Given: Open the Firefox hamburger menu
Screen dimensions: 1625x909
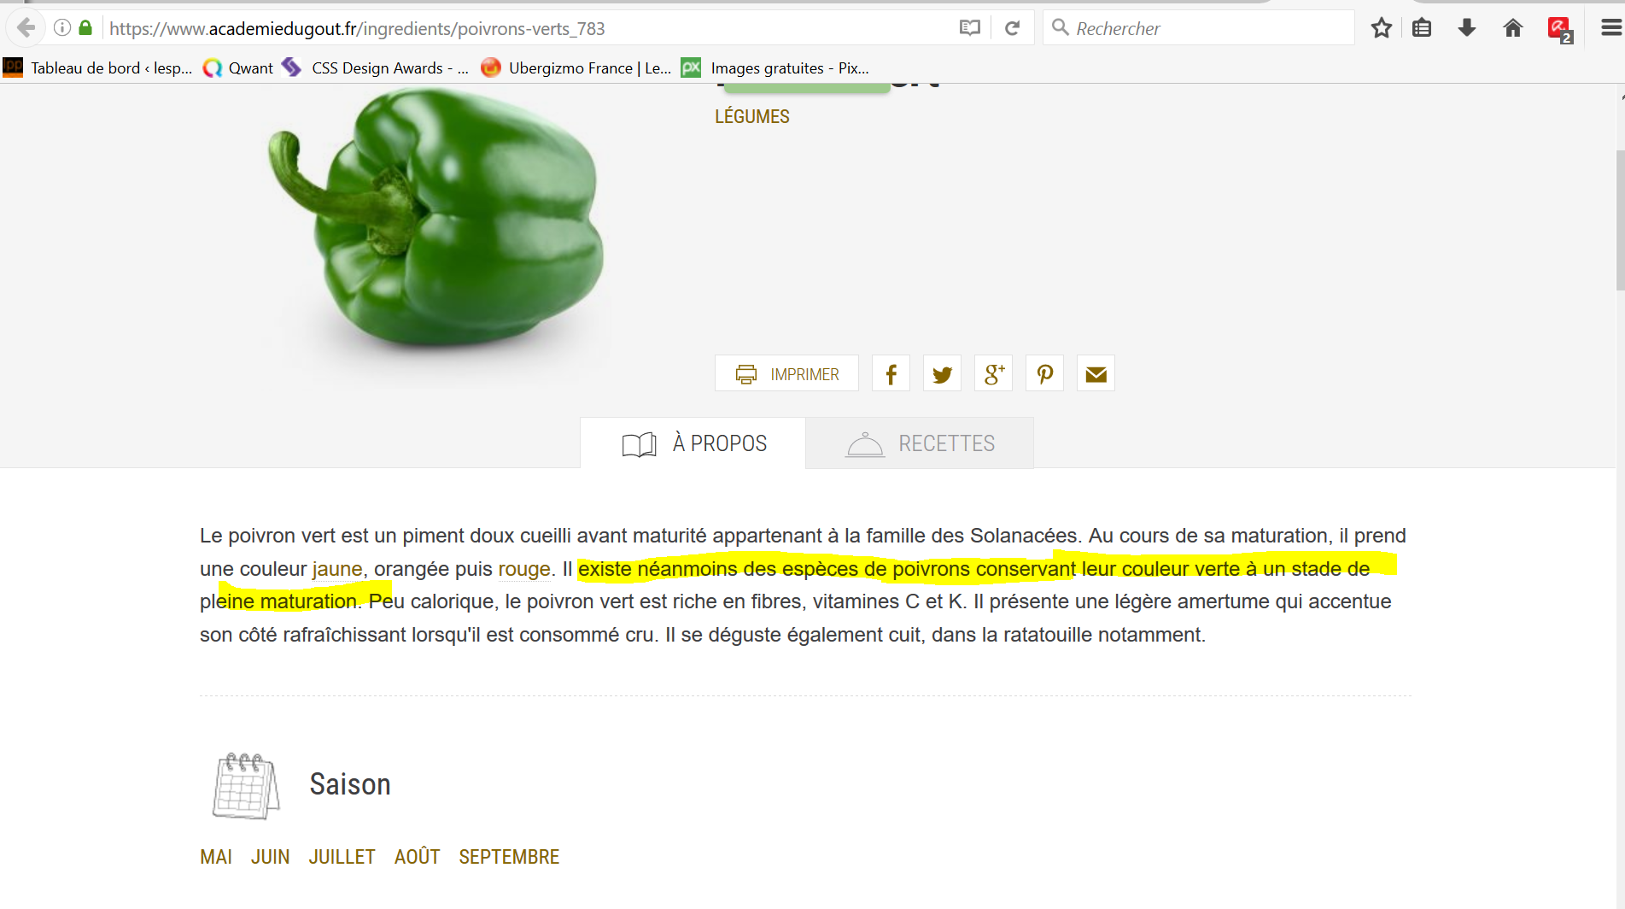Looking at the screenshot, I should pos(1610,28).
